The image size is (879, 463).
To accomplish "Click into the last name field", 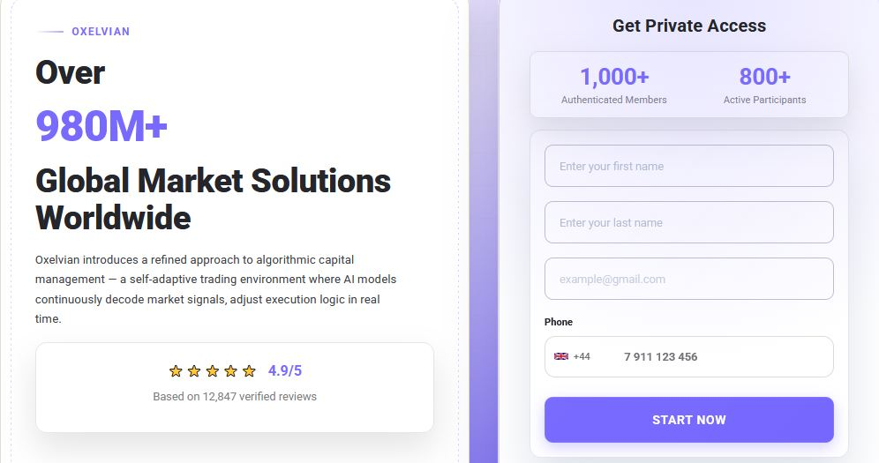I will (x=688, y=222).
